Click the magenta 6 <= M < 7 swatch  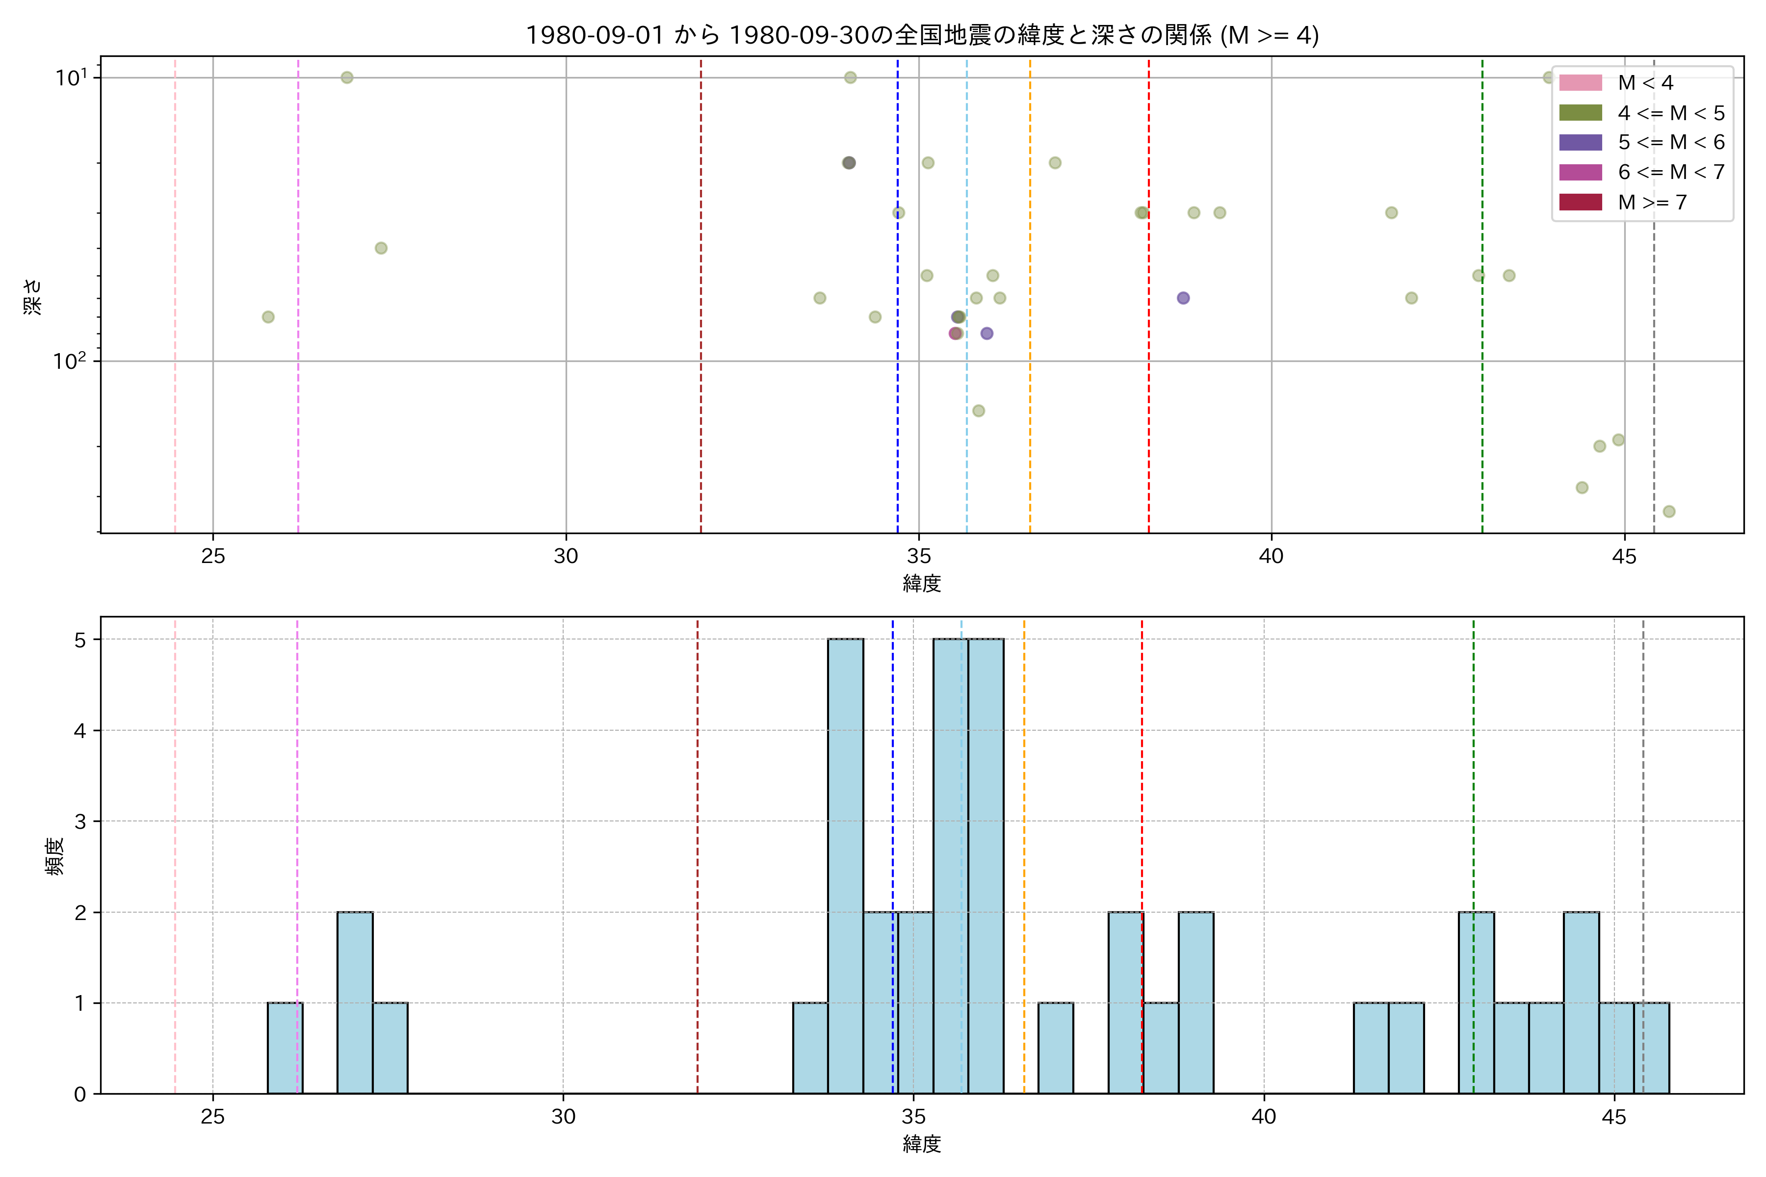[1580, 172]
